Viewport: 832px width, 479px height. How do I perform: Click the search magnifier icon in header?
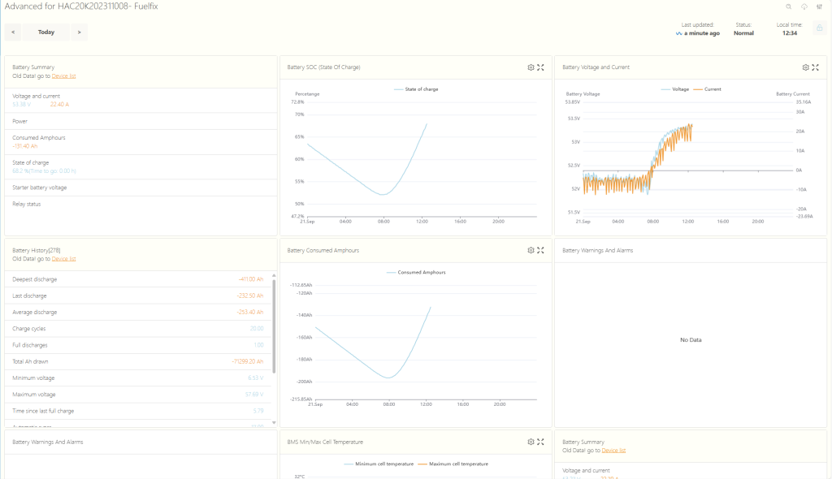coord(788,6)
